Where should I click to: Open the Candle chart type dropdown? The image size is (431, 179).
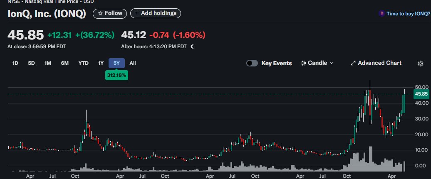pyautogui.click(x=317, y=63)
